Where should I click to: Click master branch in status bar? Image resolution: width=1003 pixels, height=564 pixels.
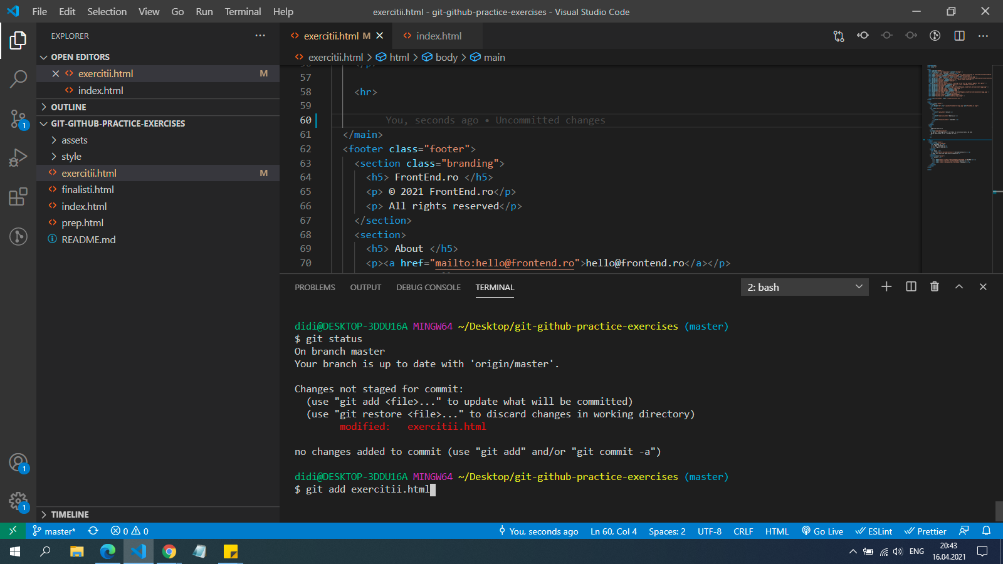(x=55, y=531)
